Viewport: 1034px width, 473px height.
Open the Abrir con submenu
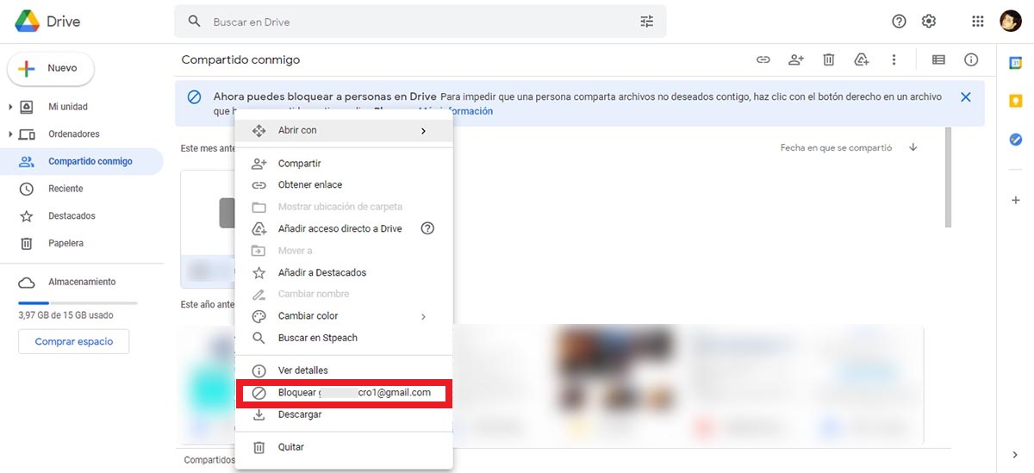pos(344,131)
